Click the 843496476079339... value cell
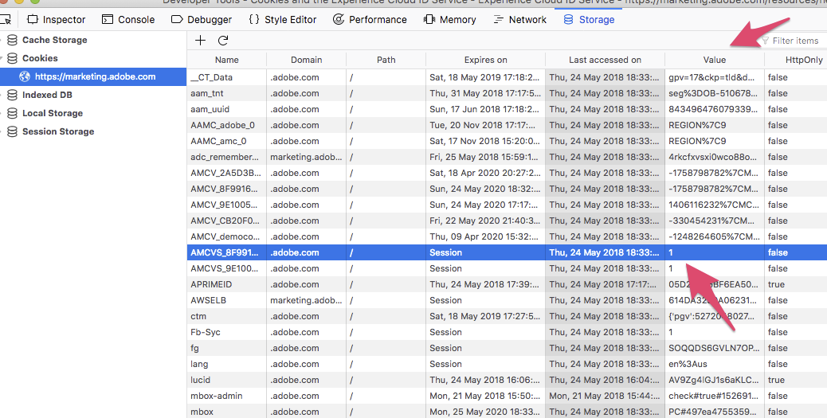 (x=713, y=109)
